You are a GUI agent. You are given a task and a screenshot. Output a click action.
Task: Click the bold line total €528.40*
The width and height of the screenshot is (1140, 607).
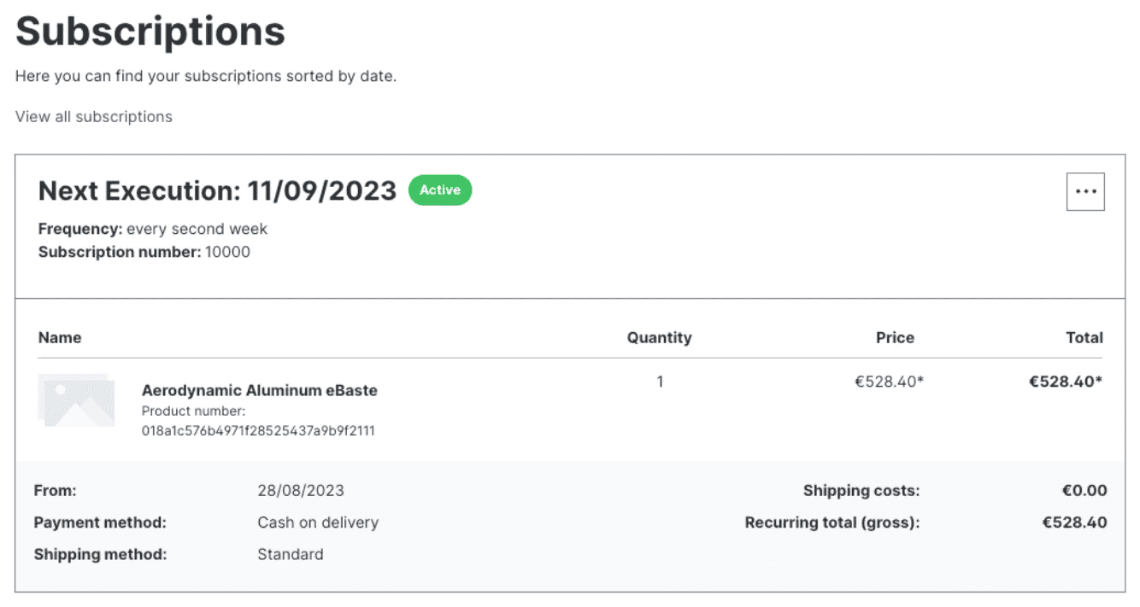pos(1065,382)
